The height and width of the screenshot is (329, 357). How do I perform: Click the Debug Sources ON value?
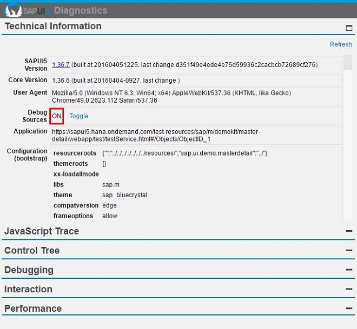pyautogui.click(x=56, y=116)
